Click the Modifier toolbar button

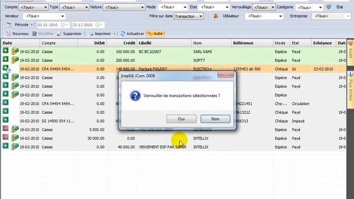point(43,34)
